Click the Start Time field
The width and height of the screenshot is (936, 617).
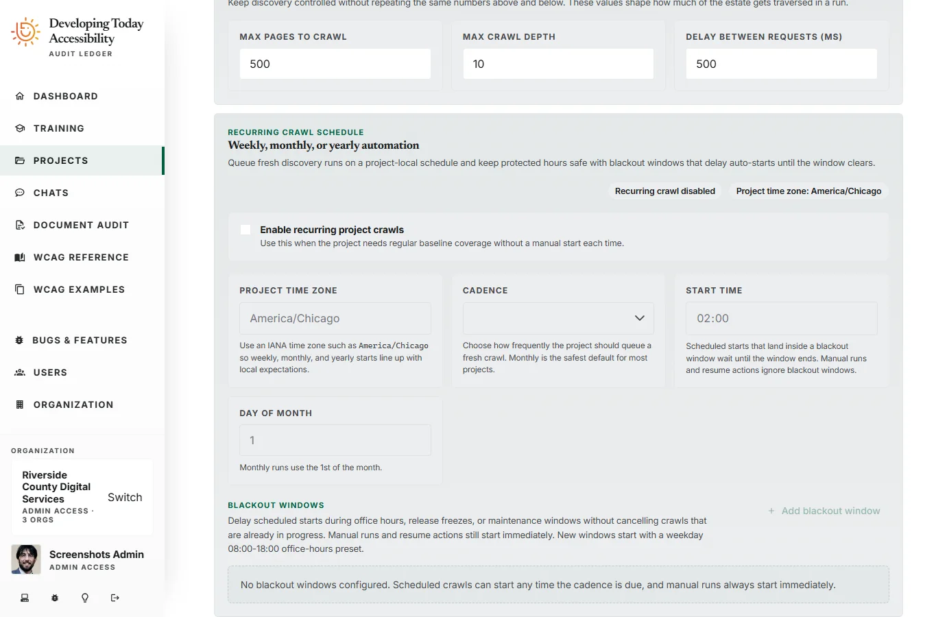pos(782,318)
